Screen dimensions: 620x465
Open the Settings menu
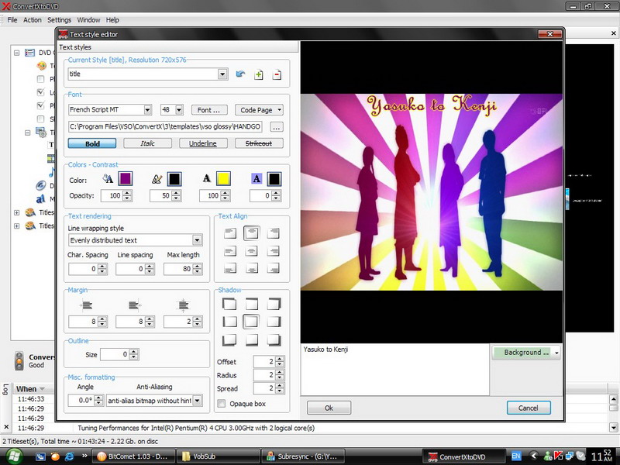[60, 20]
